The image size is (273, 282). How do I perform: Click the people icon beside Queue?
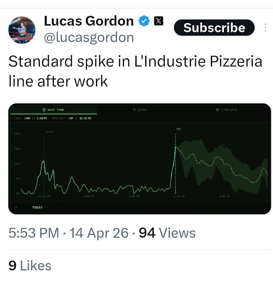[x=134, y=110]
